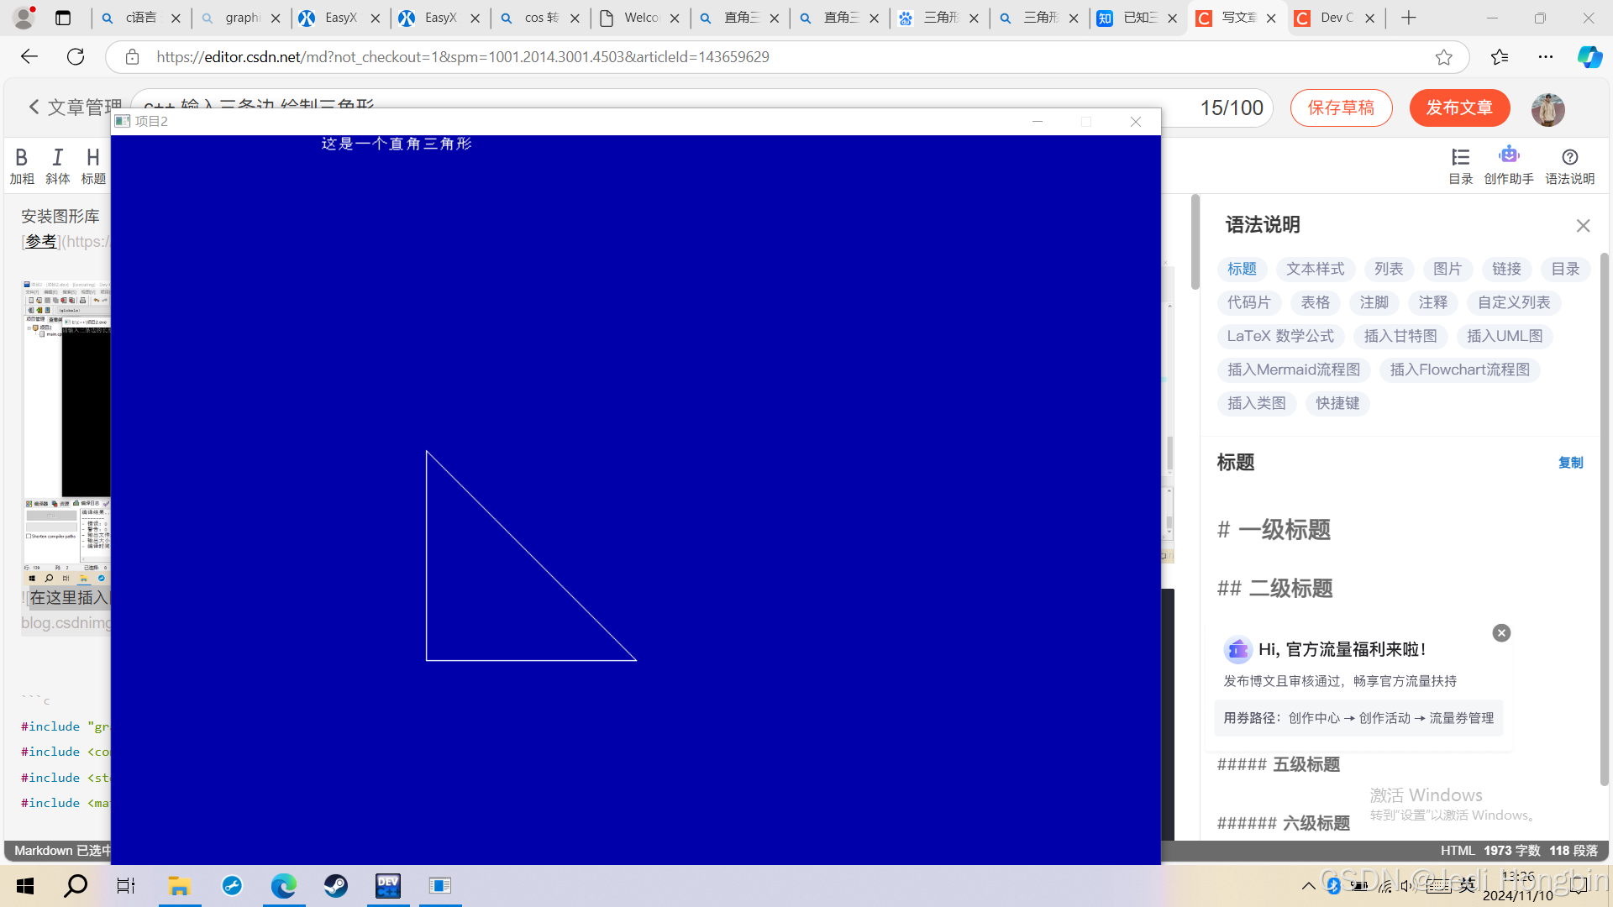Open Windows Search on the taskbar
This screenshot has height=907, width=1613.
[x=76, y=885]
